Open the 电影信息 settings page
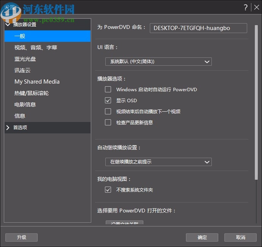Screen dimensions: 262x247 48,104
